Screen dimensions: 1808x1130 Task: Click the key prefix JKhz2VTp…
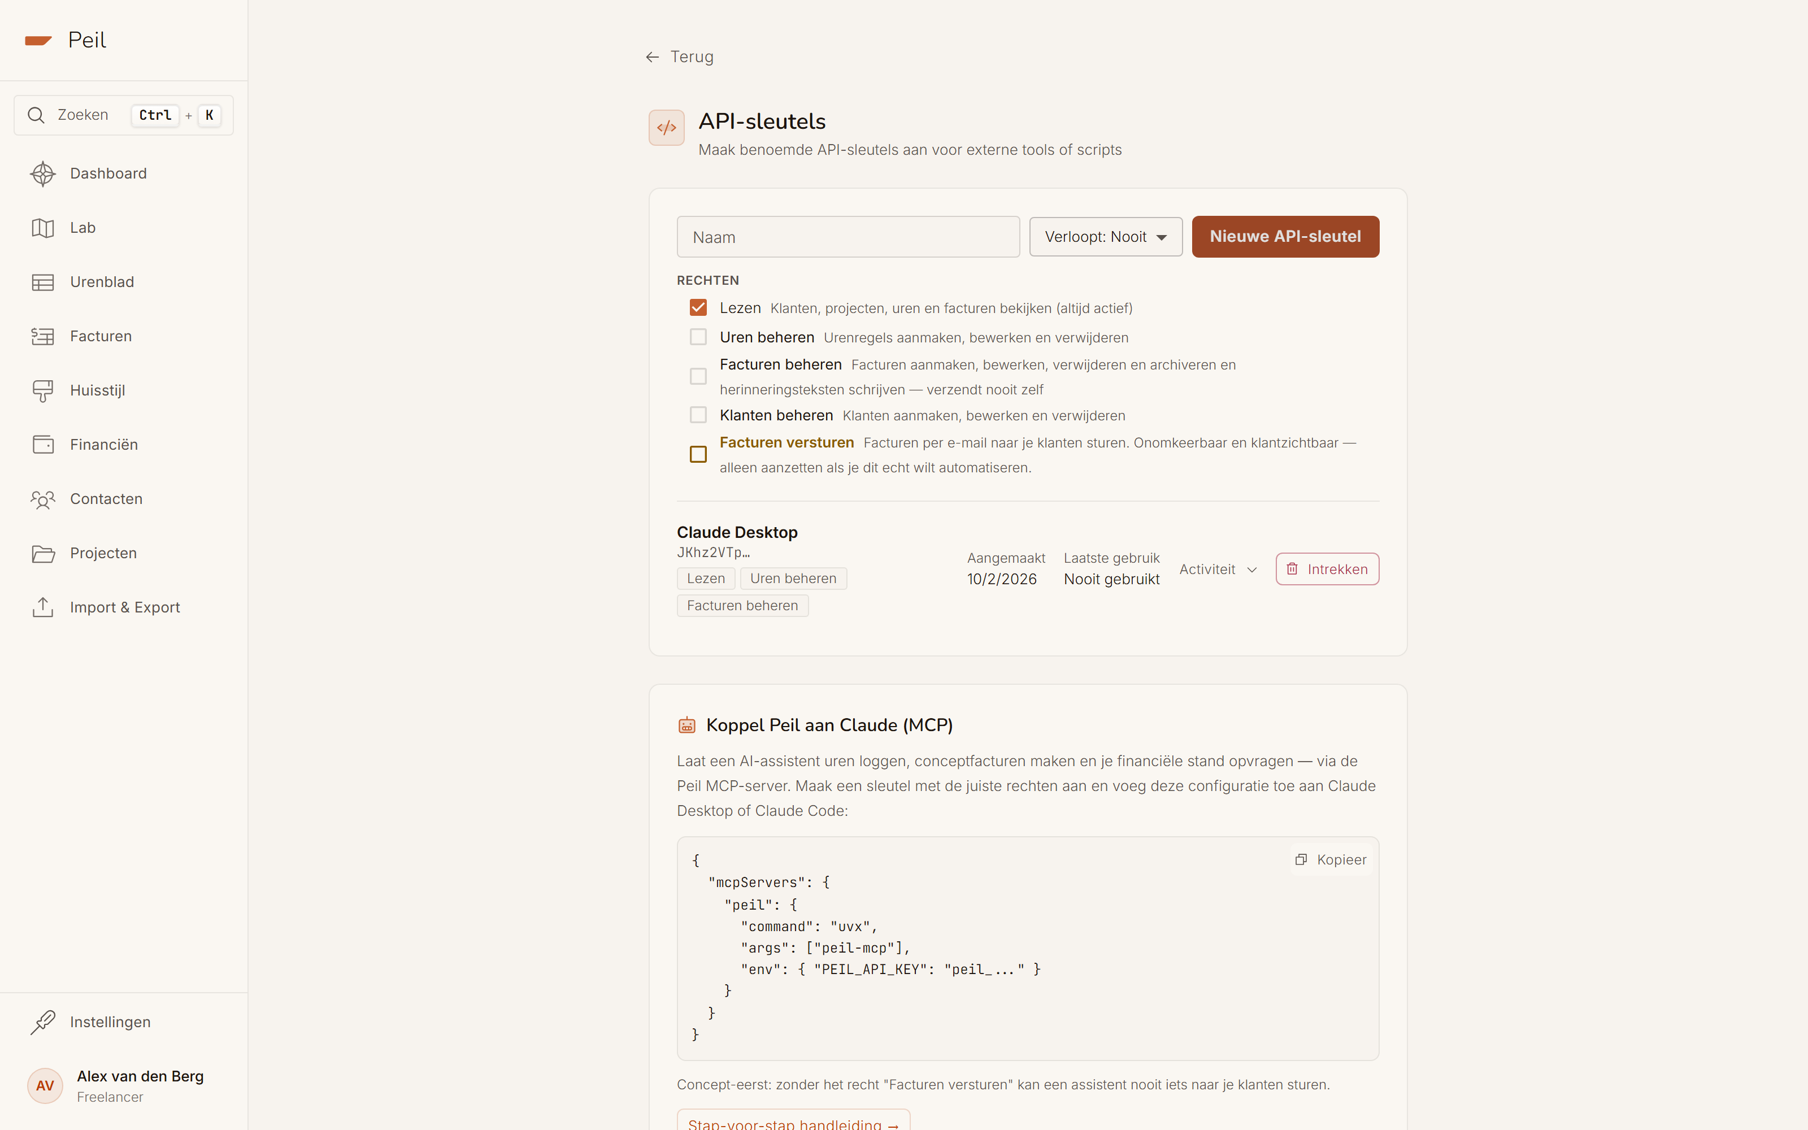pos(714,553)
